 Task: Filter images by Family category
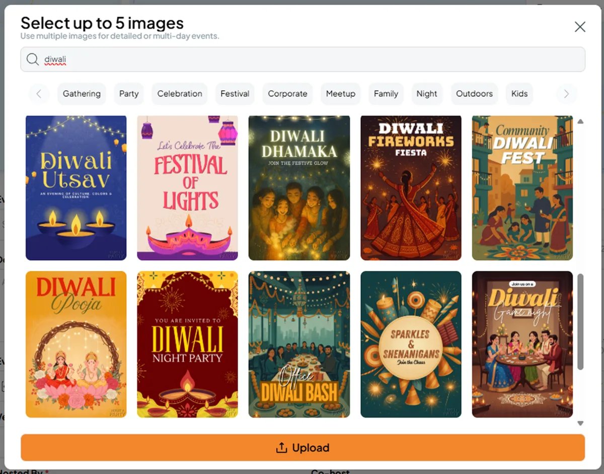tap(386, 94)
